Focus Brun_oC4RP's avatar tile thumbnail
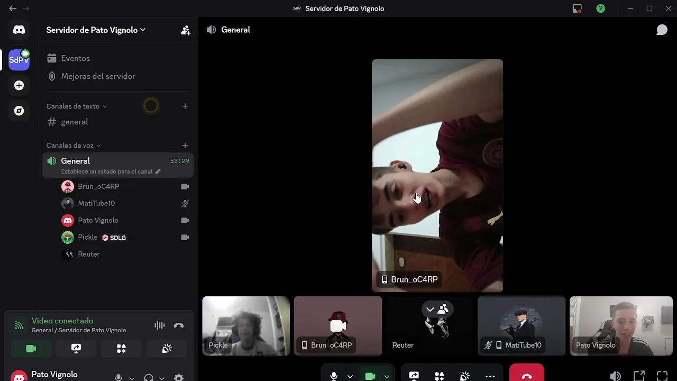677x381 pixels. pos(338,326)
